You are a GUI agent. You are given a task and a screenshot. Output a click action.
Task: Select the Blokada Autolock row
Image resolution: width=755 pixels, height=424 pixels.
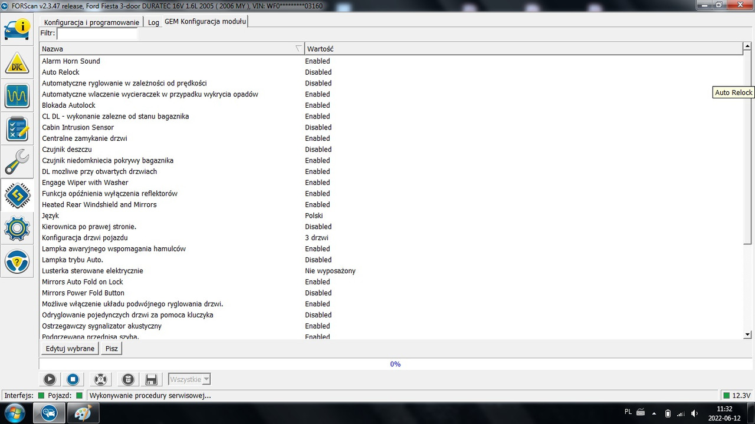pyautogui.click(x=391, y=105)
